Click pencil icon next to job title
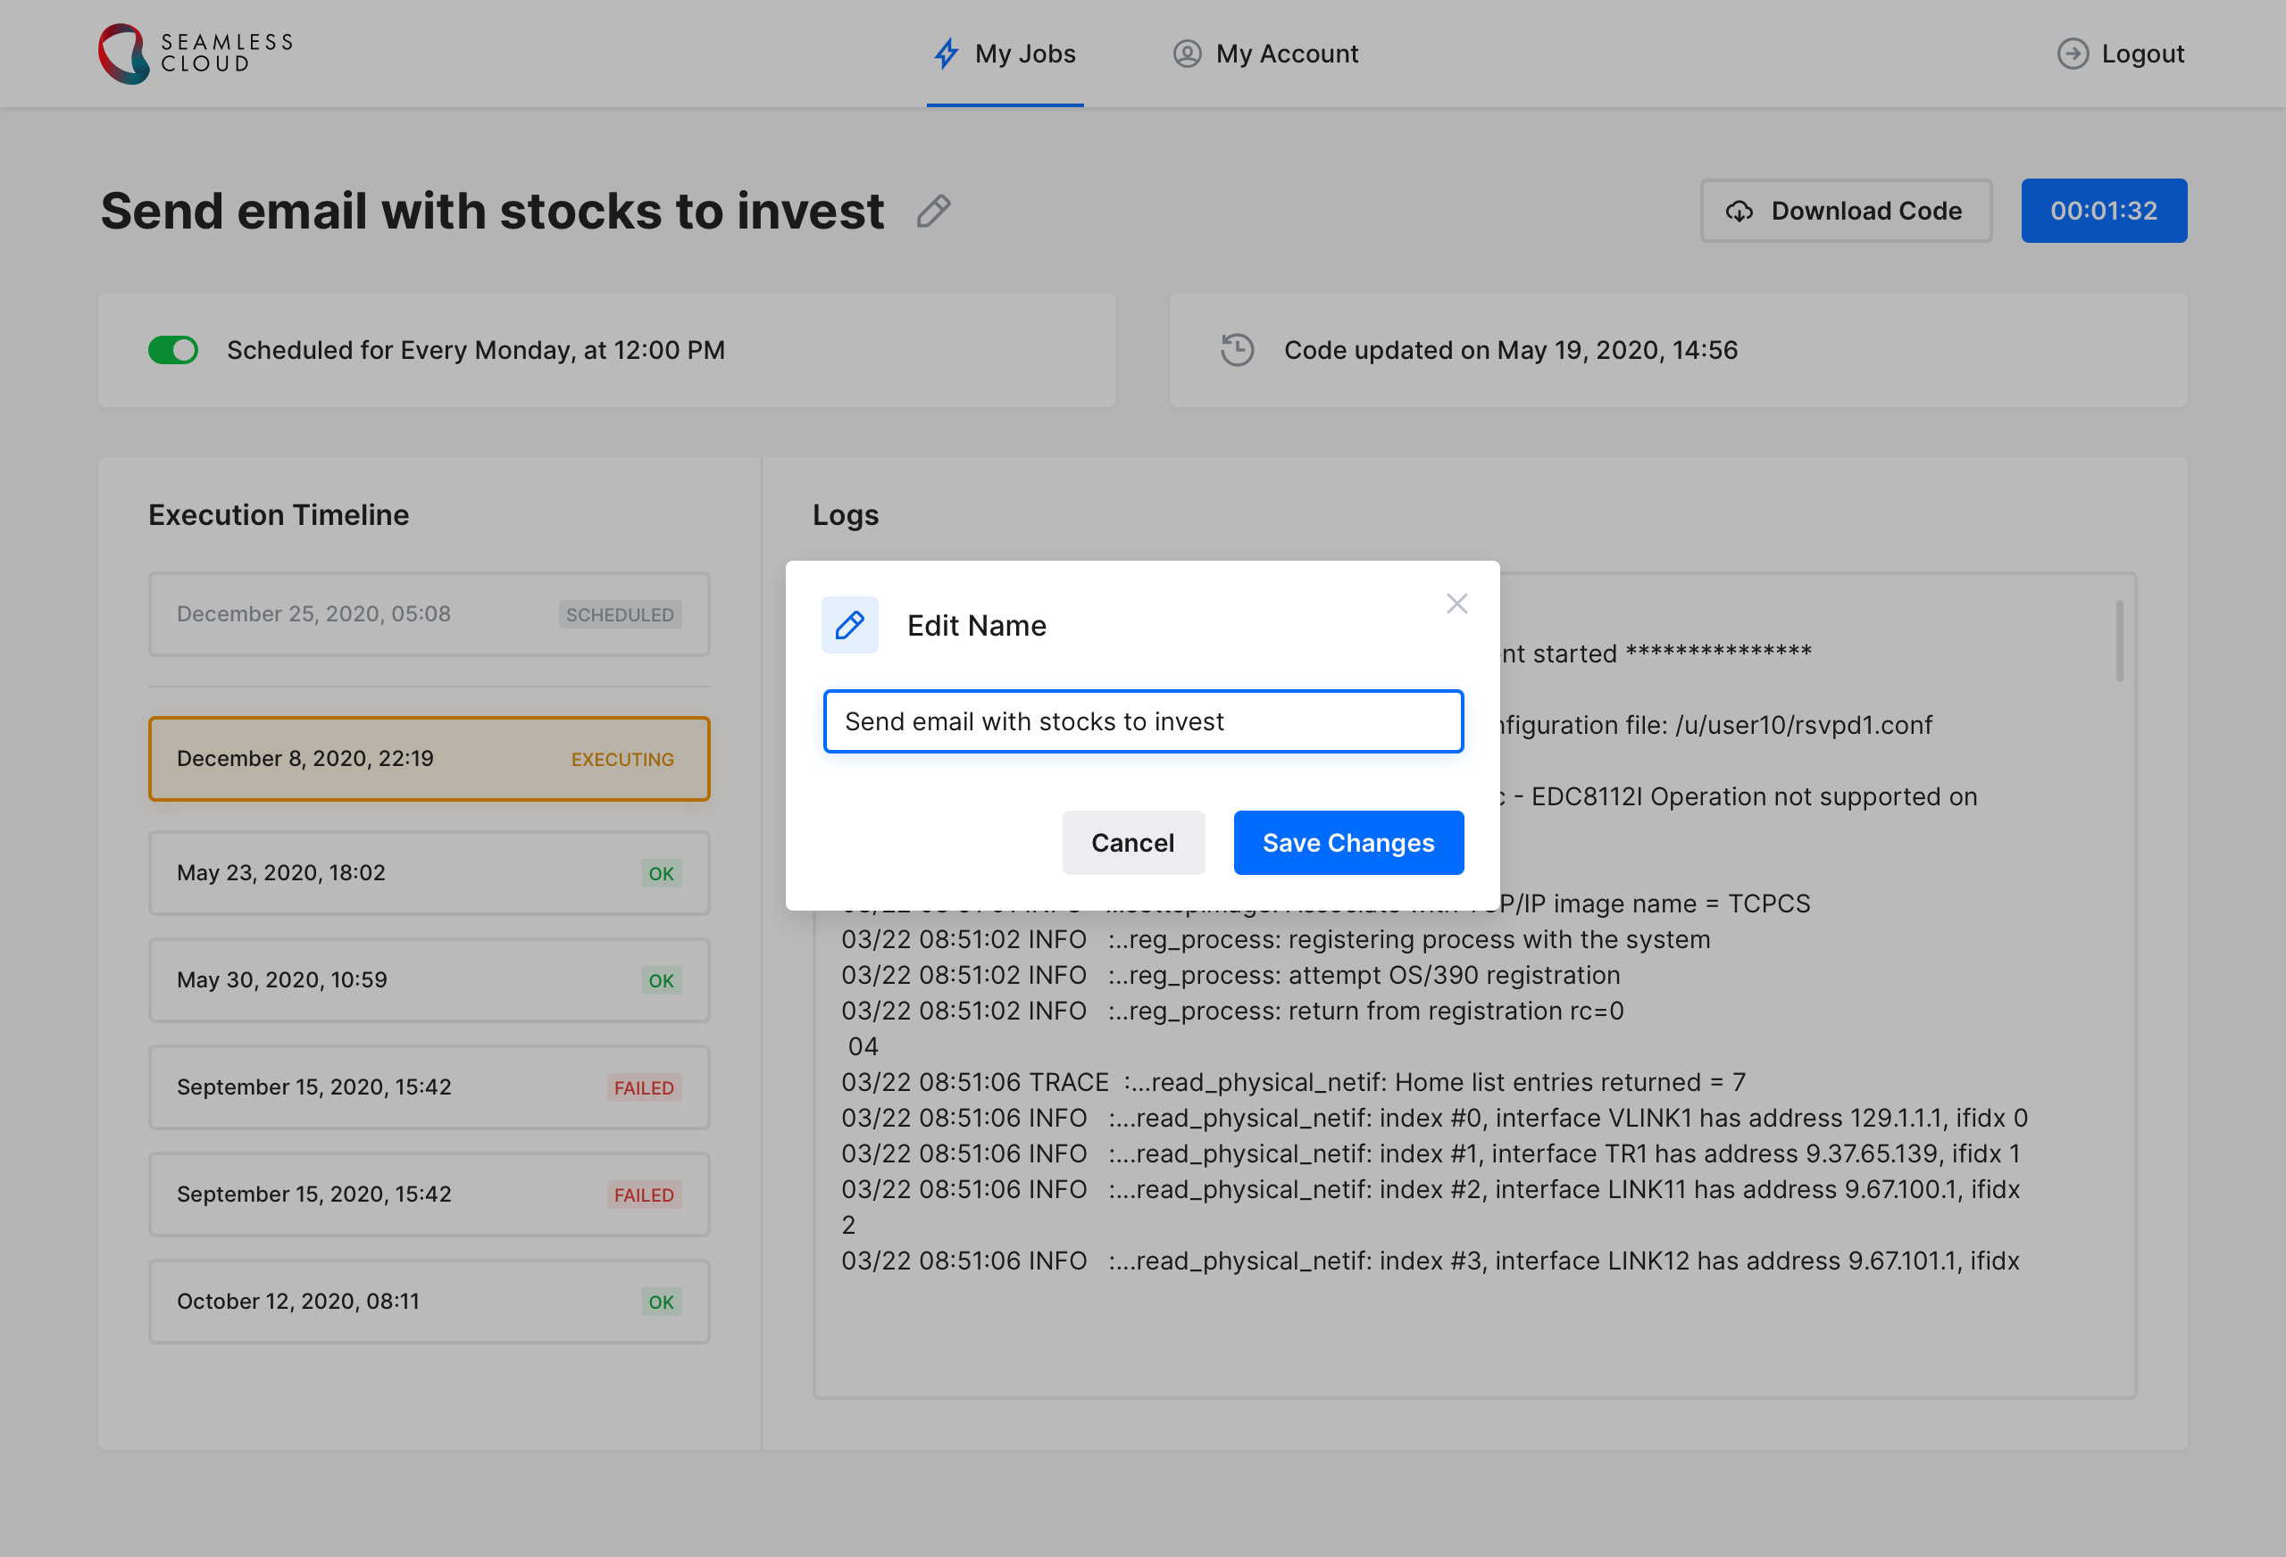2286x1557 pixels. pyautogui.click(x=932, y=211)
